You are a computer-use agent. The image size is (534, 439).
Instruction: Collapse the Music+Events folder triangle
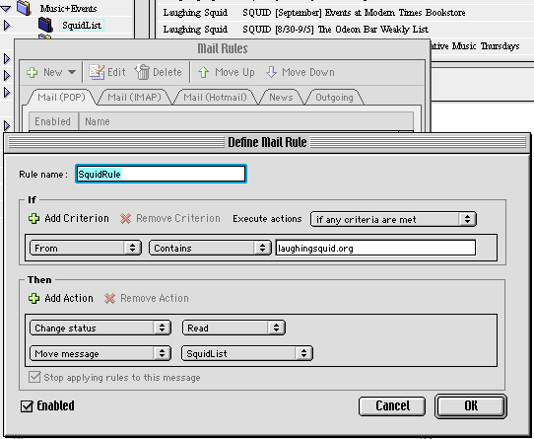pos(6,9)
